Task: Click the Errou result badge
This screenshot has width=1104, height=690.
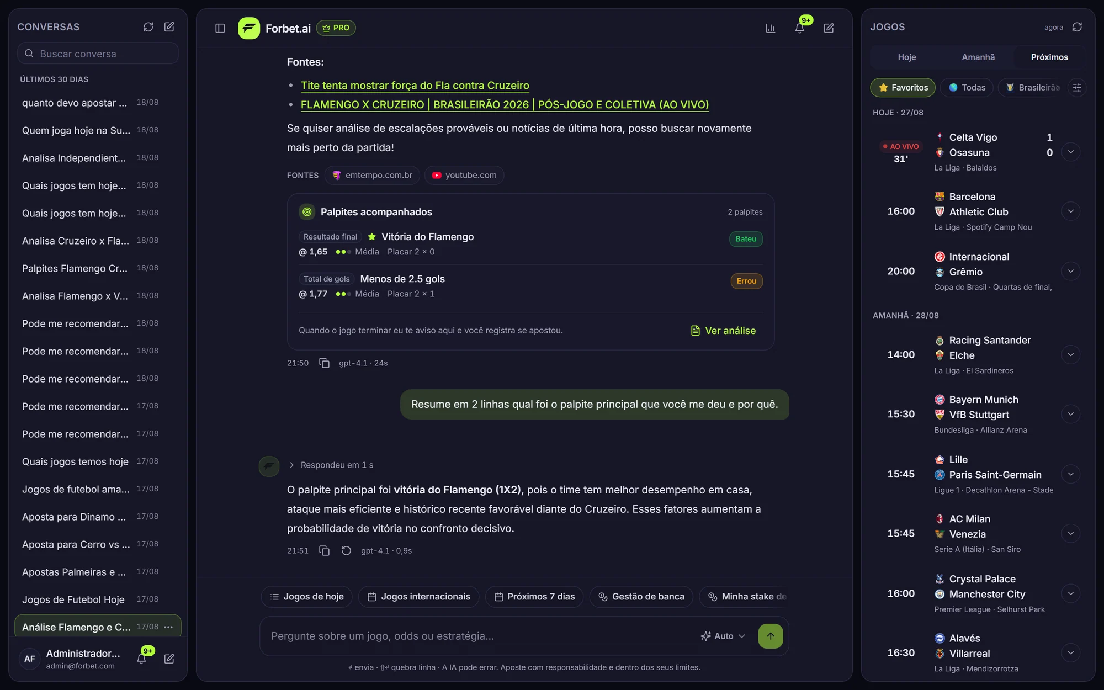Action: (x=746, y=281)
